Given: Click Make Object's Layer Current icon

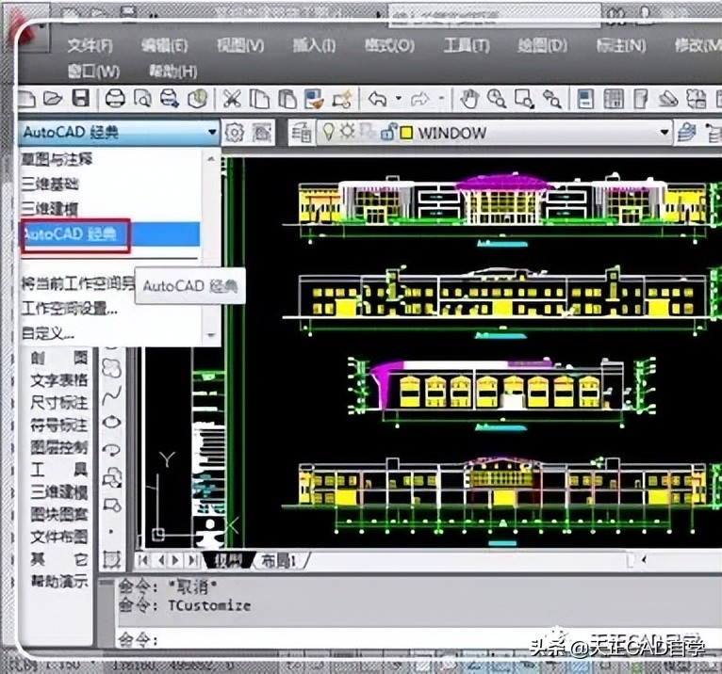Looking at the screenshot, I should tap(686, 133).
